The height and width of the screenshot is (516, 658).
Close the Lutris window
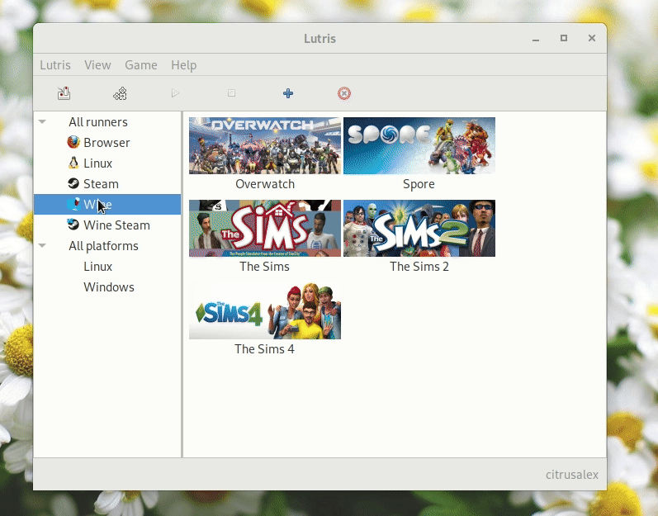592,38
